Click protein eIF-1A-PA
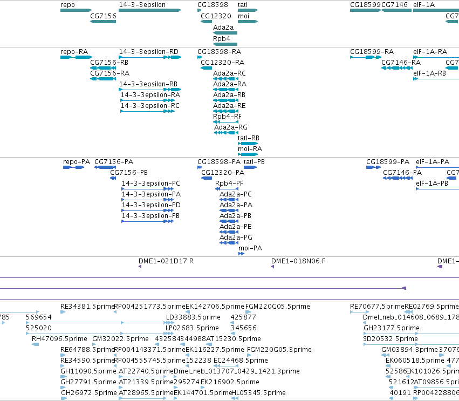 433,162
